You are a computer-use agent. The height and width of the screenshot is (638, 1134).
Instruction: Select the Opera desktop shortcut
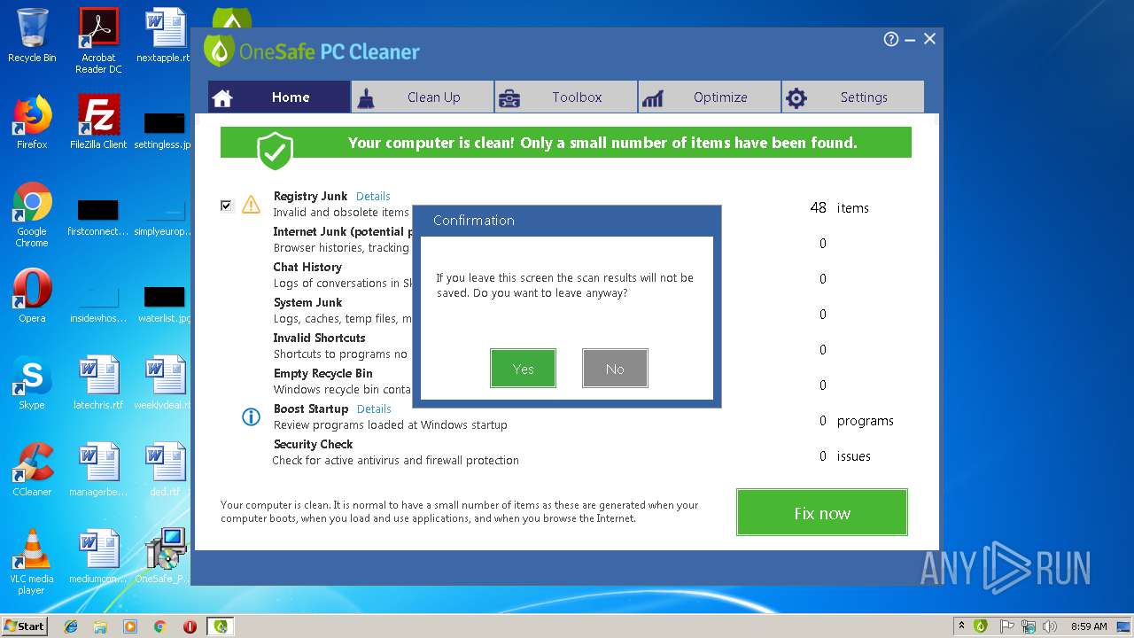coord(32,296)
